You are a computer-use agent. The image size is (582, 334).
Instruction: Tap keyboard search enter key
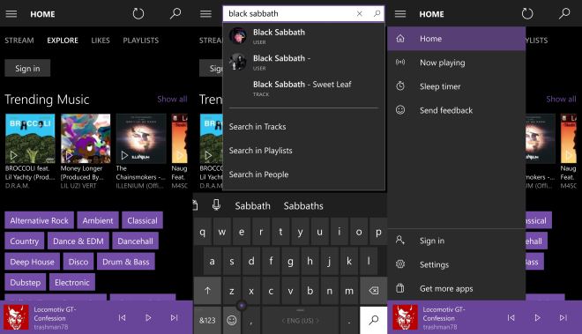coord(373,320)
